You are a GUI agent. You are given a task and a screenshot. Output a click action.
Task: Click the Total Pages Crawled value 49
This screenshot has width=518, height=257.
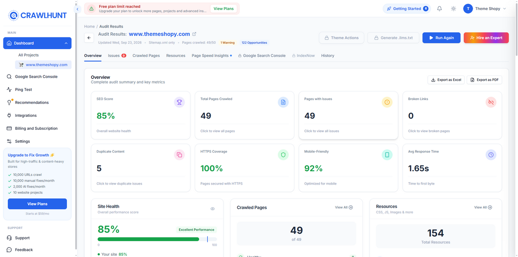point(206,116)
